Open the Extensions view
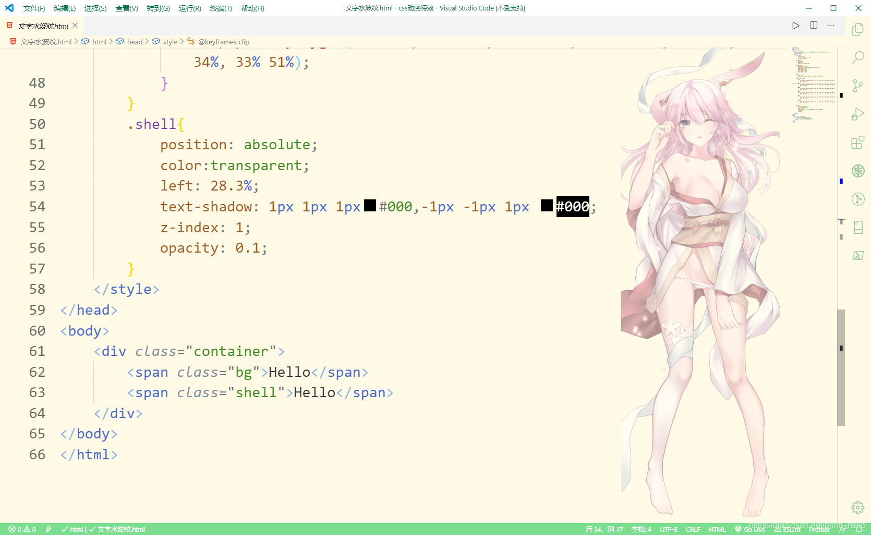Viewport: 871px width, 535px height. click(857, 142)
